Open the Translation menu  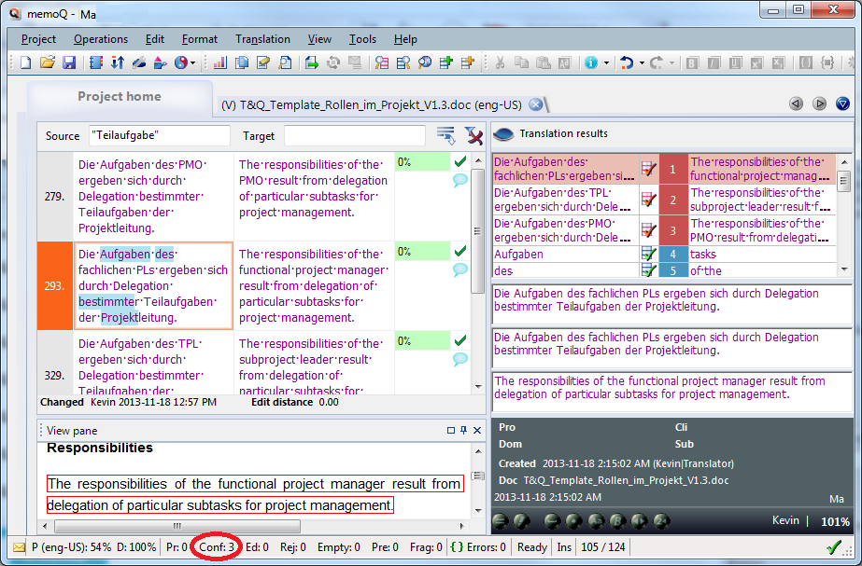[x=262, y=39]
